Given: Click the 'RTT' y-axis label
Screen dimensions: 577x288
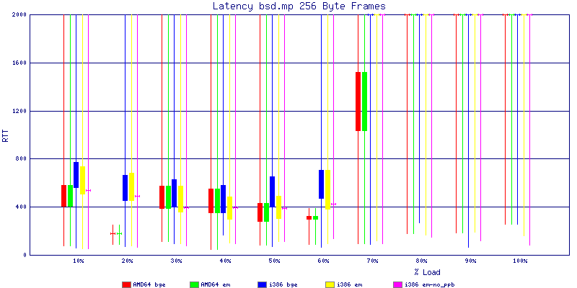Looking at the screenshot, I should 5,135.
